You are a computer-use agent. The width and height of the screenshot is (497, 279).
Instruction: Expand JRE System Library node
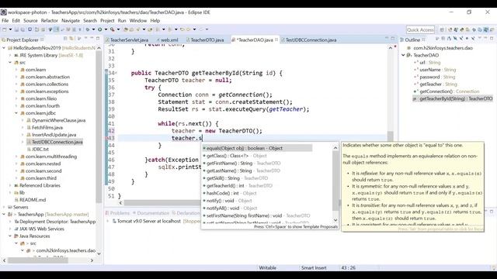[10, 55]
